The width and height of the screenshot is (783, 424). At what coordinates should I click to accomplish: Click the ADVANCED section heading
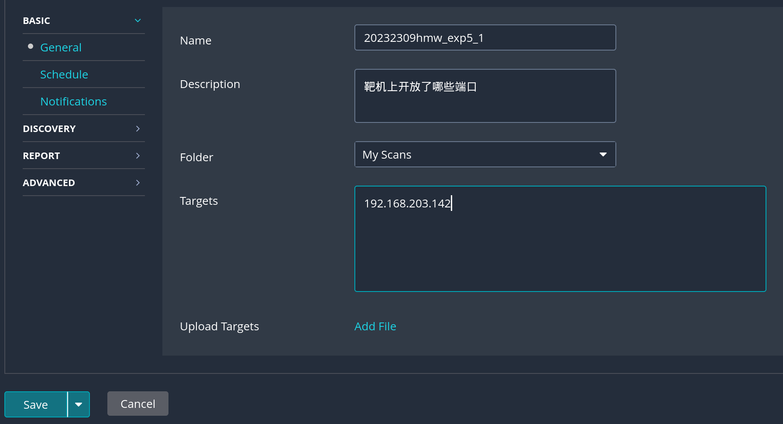[x=49, y=183]
